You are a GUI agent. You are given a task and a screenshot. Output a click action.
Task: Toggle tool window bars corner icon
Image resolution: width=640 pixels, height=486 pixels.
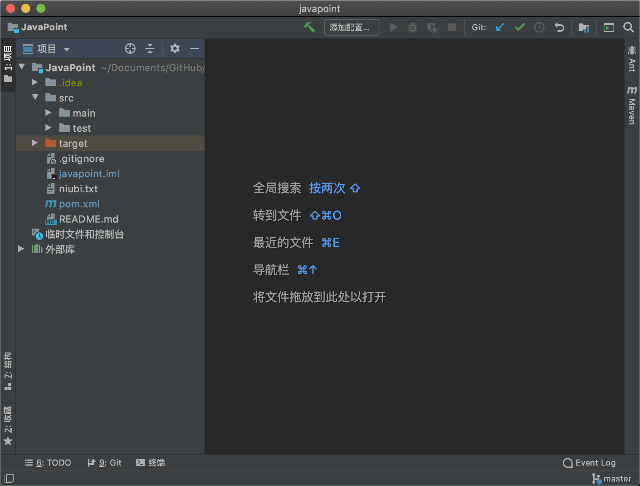9,478
